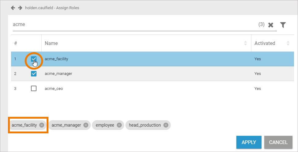Image resolution: width=298 pixels, height=152 pixels.
Task: Cancel the role assignment
Action: point(278,142)
